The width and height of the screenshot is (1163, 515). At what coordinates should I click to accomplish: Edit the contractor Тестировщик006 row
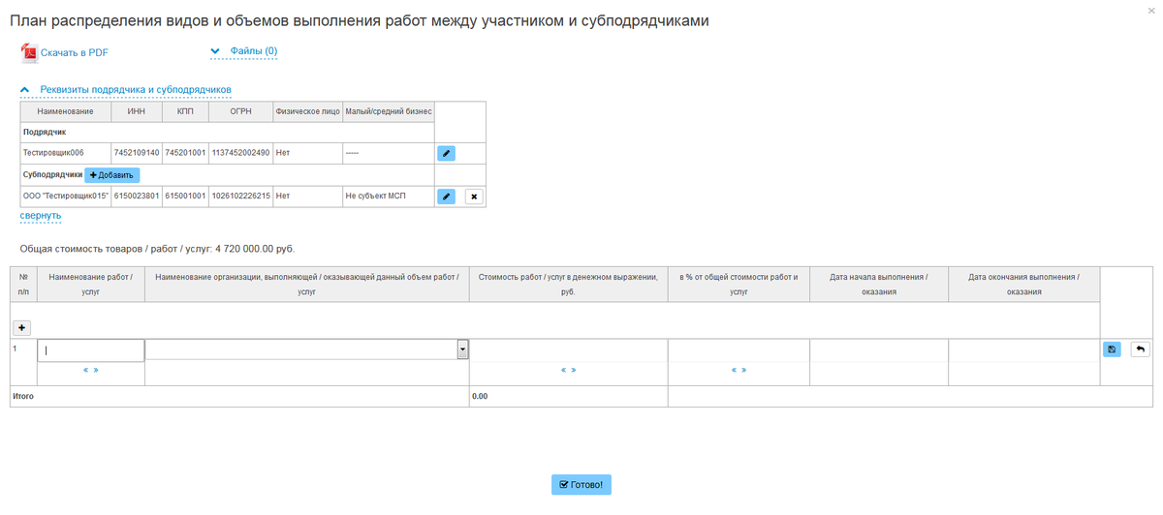click(446, 153)
